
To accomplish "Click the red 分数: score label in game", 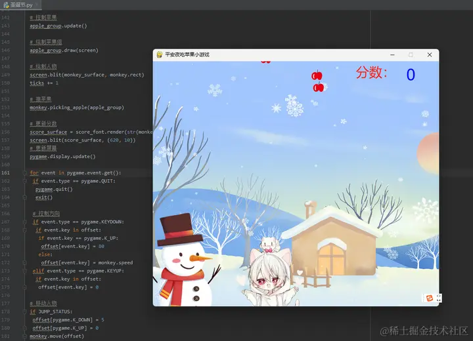I will point(372,73).
